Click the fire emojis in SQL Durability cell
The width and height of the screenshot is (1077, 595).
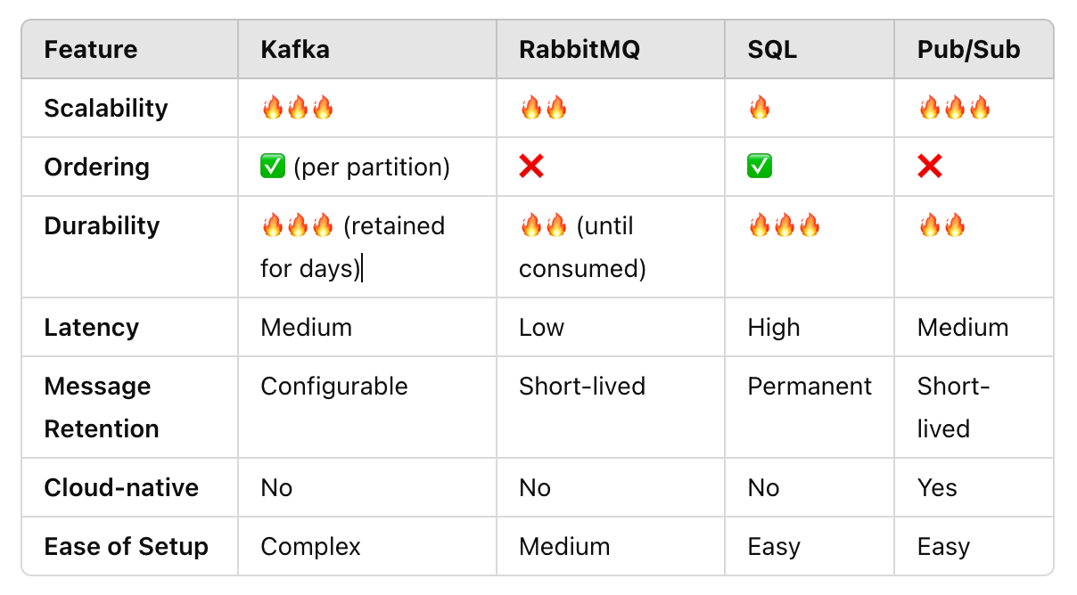click(785, 225)
